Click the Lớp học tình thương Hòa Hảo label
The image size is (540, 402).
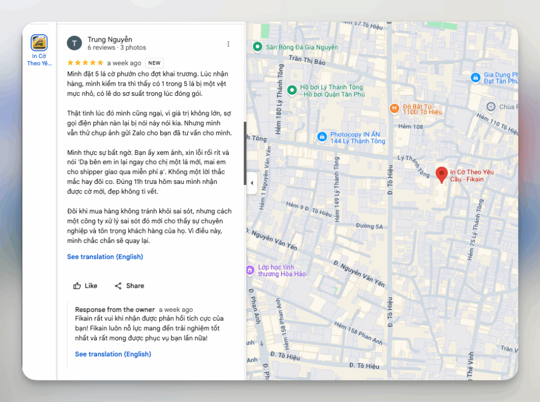(x=282, y=270)
